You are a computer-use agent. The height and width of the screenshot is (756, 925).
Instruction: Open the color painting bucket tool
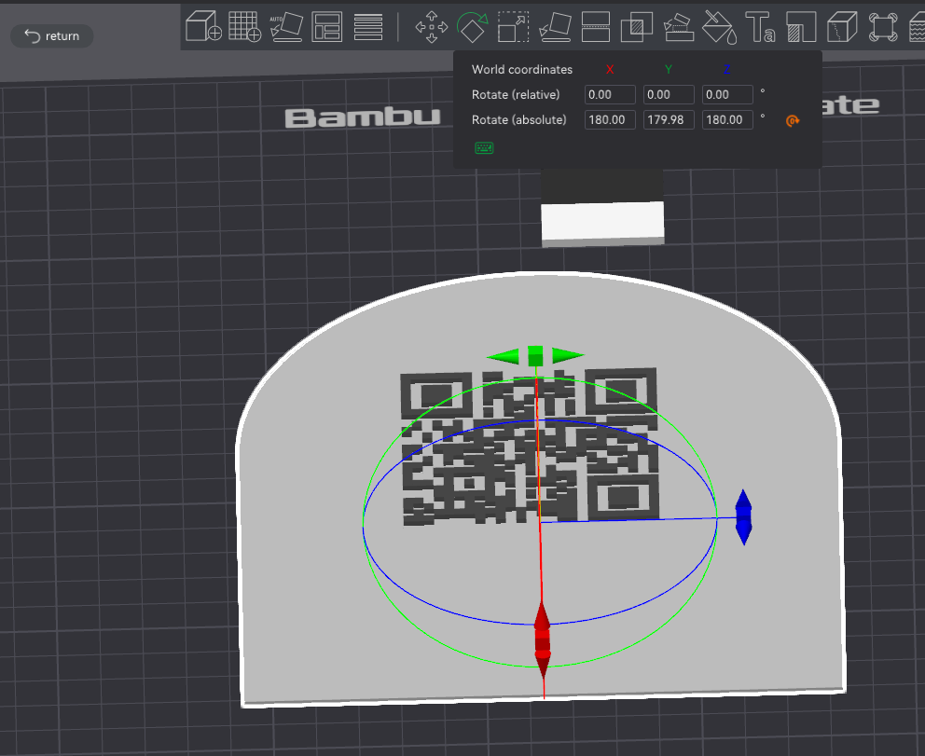coord(719,26)
